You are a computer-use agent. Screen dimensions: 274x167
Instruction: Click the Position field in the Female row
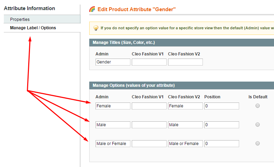(222, 106)
